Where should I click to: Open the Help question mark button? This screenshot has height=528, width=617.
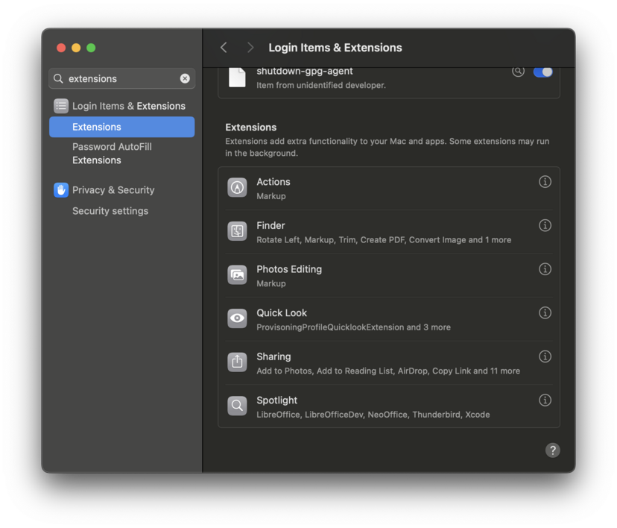click(552, 450)
